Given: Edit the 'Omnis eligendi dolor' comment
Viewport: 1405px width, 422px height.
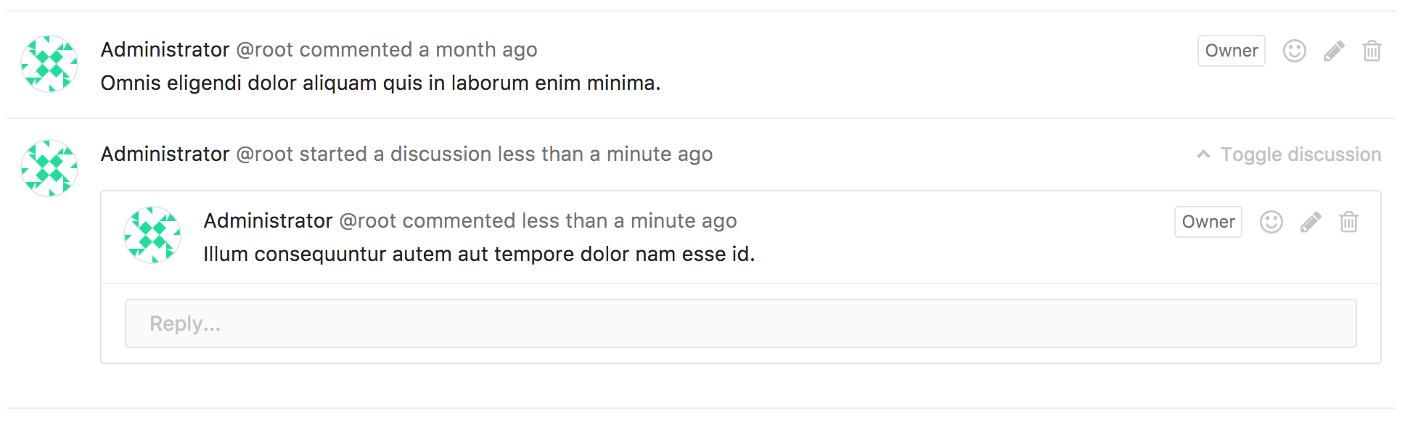Looking at the screenshot, I should click(1334, 51).
